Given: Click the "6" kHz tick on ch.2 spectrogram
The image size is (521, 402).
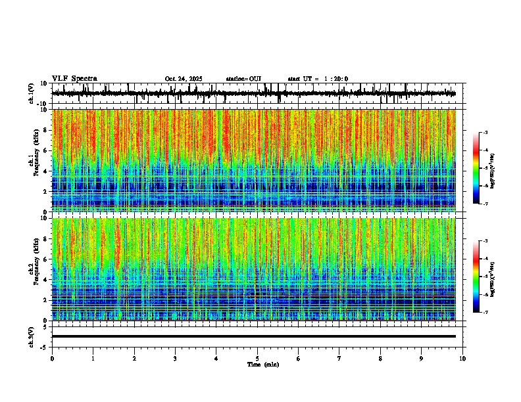Looking at the screenshot, I should pyautogui.click(x=45, y=259).
